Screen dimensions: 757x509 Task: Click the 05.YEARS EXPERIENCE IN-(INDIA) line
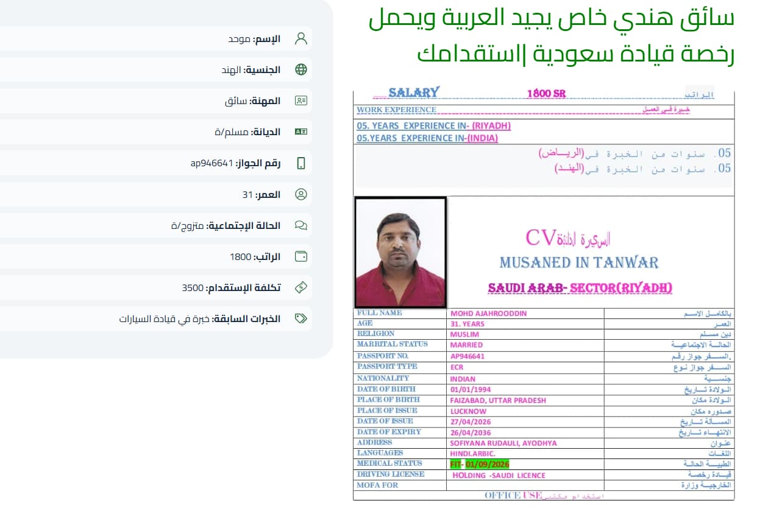427,138
